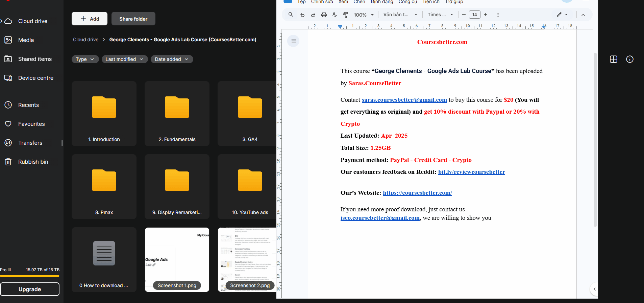Open the https://coursesbetter.com/ link
The width and height of the screenshot is (644, 303).
click(417, 193)
